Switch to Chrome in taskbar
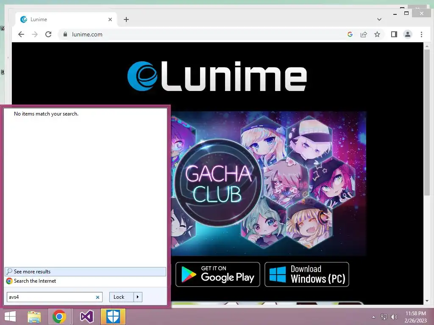The image size is (434, 325). pos(59,317)
